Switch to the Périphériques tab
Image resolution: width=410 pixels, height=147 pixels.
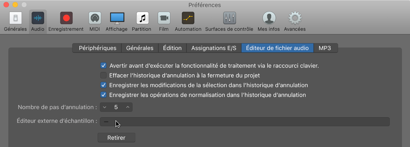[x=97, y=48]
